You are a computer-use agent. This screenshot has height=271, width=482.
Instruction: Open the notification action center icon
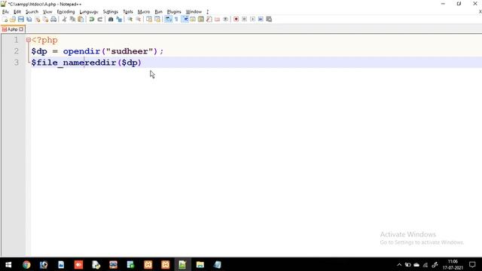tap(472, 264)
